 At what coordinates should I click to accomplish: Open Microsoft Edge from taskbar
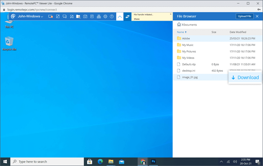pyautogui.click(x=100, y=162)
